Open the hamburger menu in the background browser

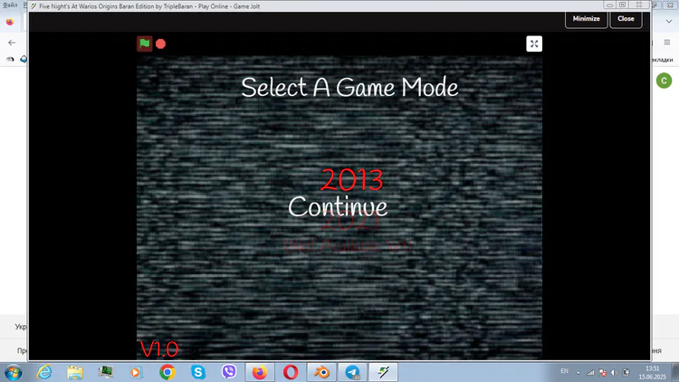(x=667, y=43)
